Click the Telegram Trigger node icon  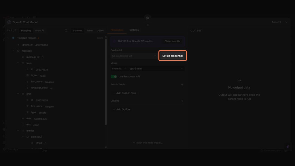[13, 38]
